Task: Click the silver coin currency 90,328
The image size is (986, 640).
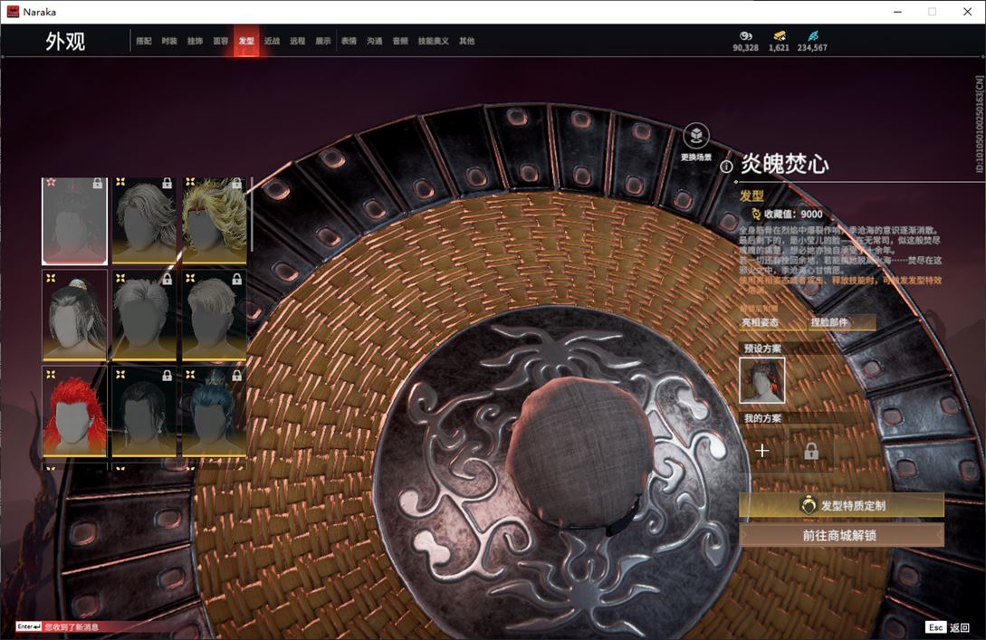Action: pyautogui.click(x=746, y=42)
